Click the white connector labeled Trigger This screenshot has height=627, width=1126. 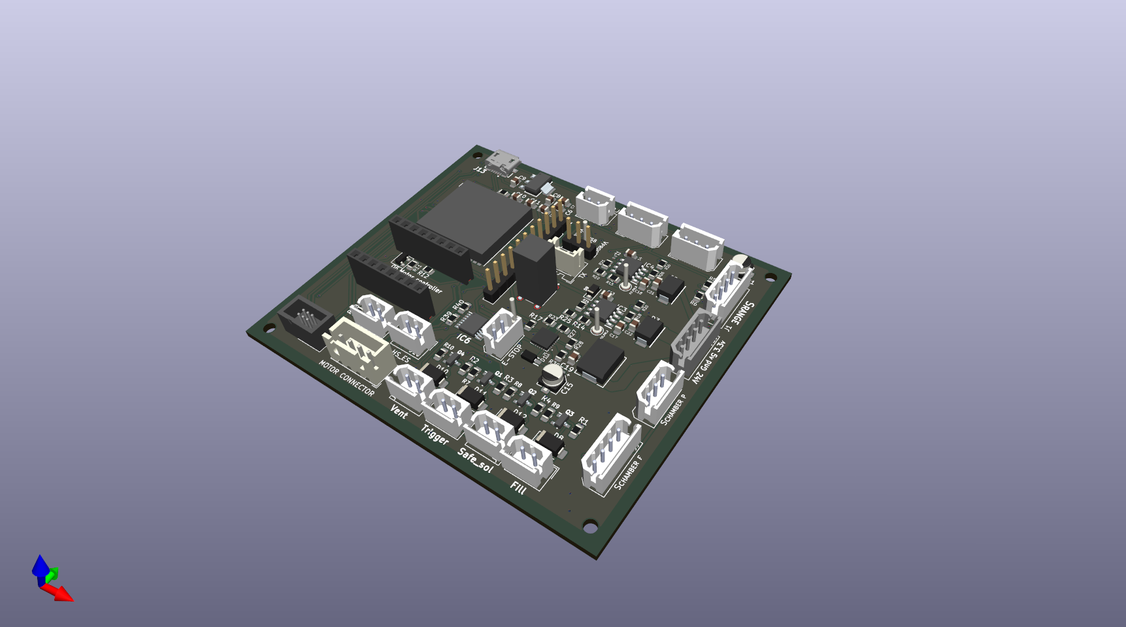click(446, 410)
